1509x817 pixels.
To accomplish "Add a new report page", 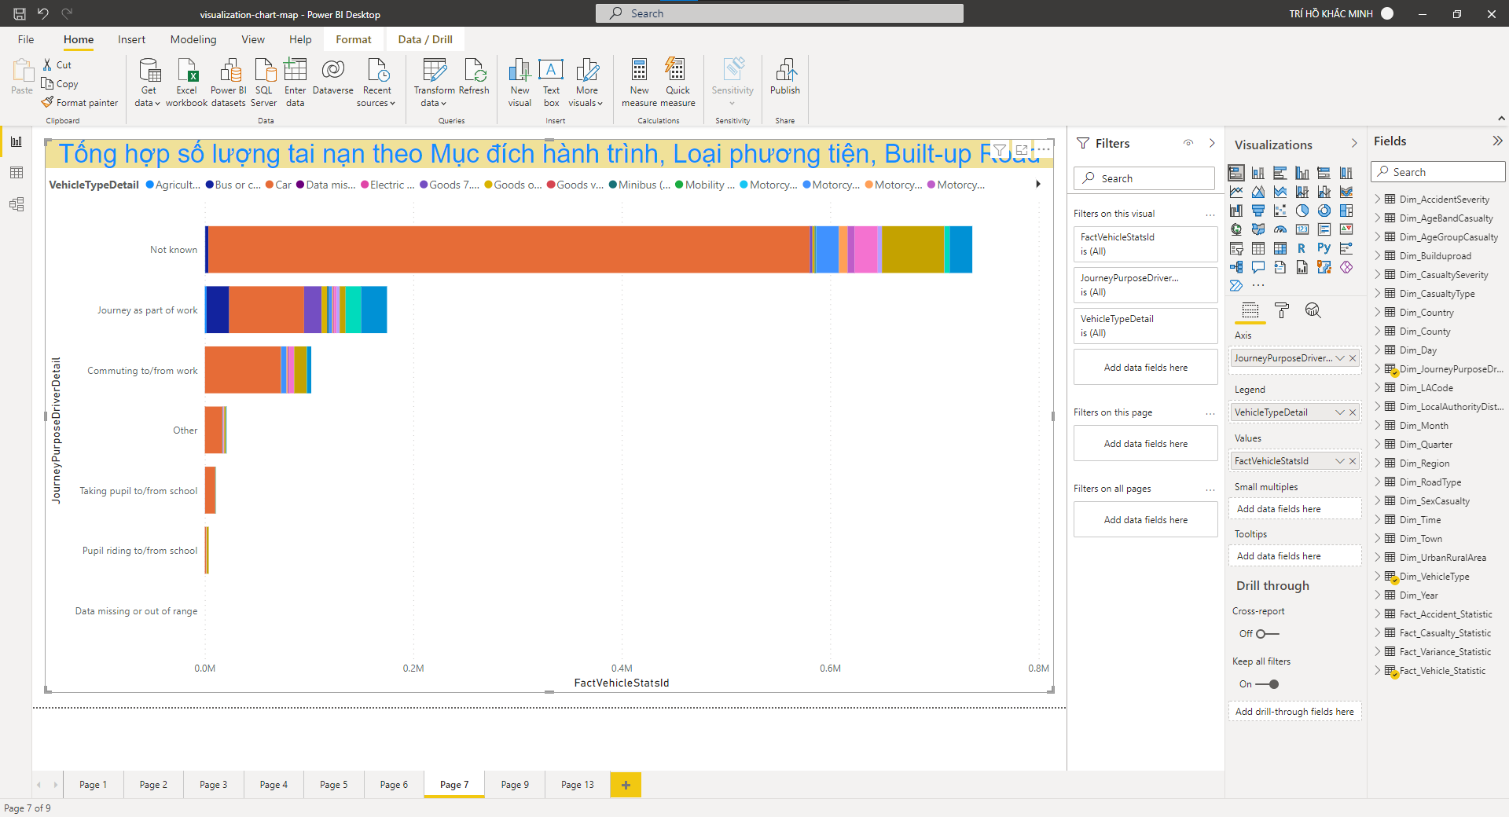I will tap(626, 785).
